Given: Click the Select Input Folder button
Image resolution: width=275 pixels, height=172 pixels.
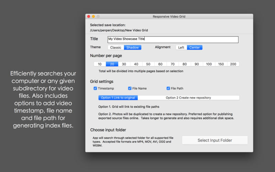Looking at the screenshot, I should pyautogui.click(x=215, y=140).
